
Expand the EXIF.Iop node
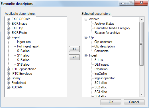[x=8, y=28]
